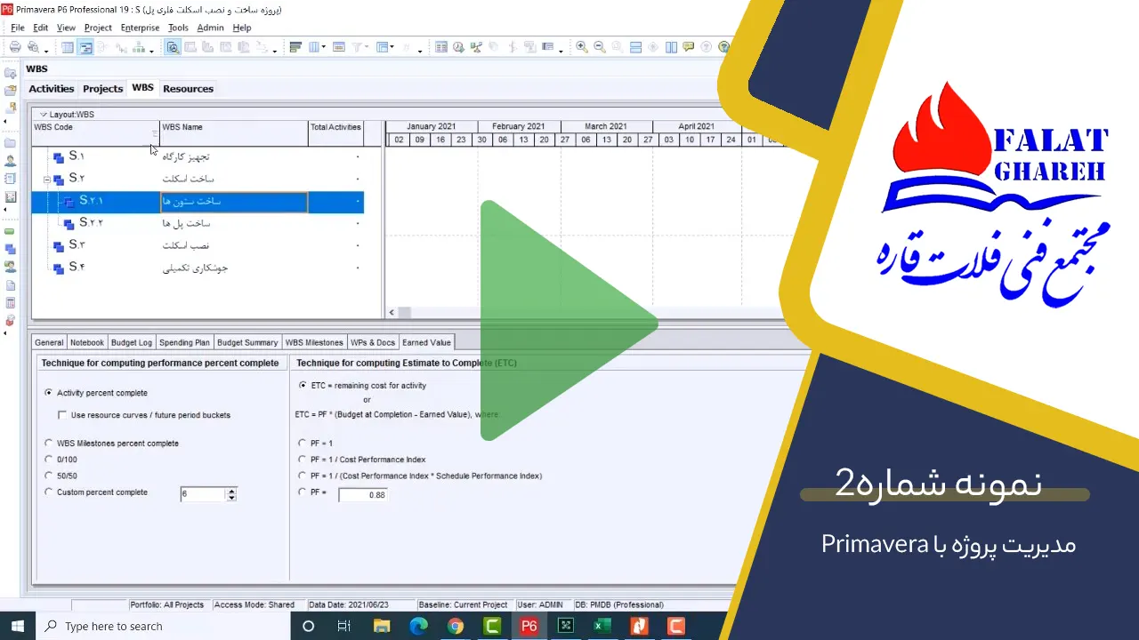The image size is (1139, 640).
Task: Select WBS Milestones percent complete radio
Action: point(49,444)
